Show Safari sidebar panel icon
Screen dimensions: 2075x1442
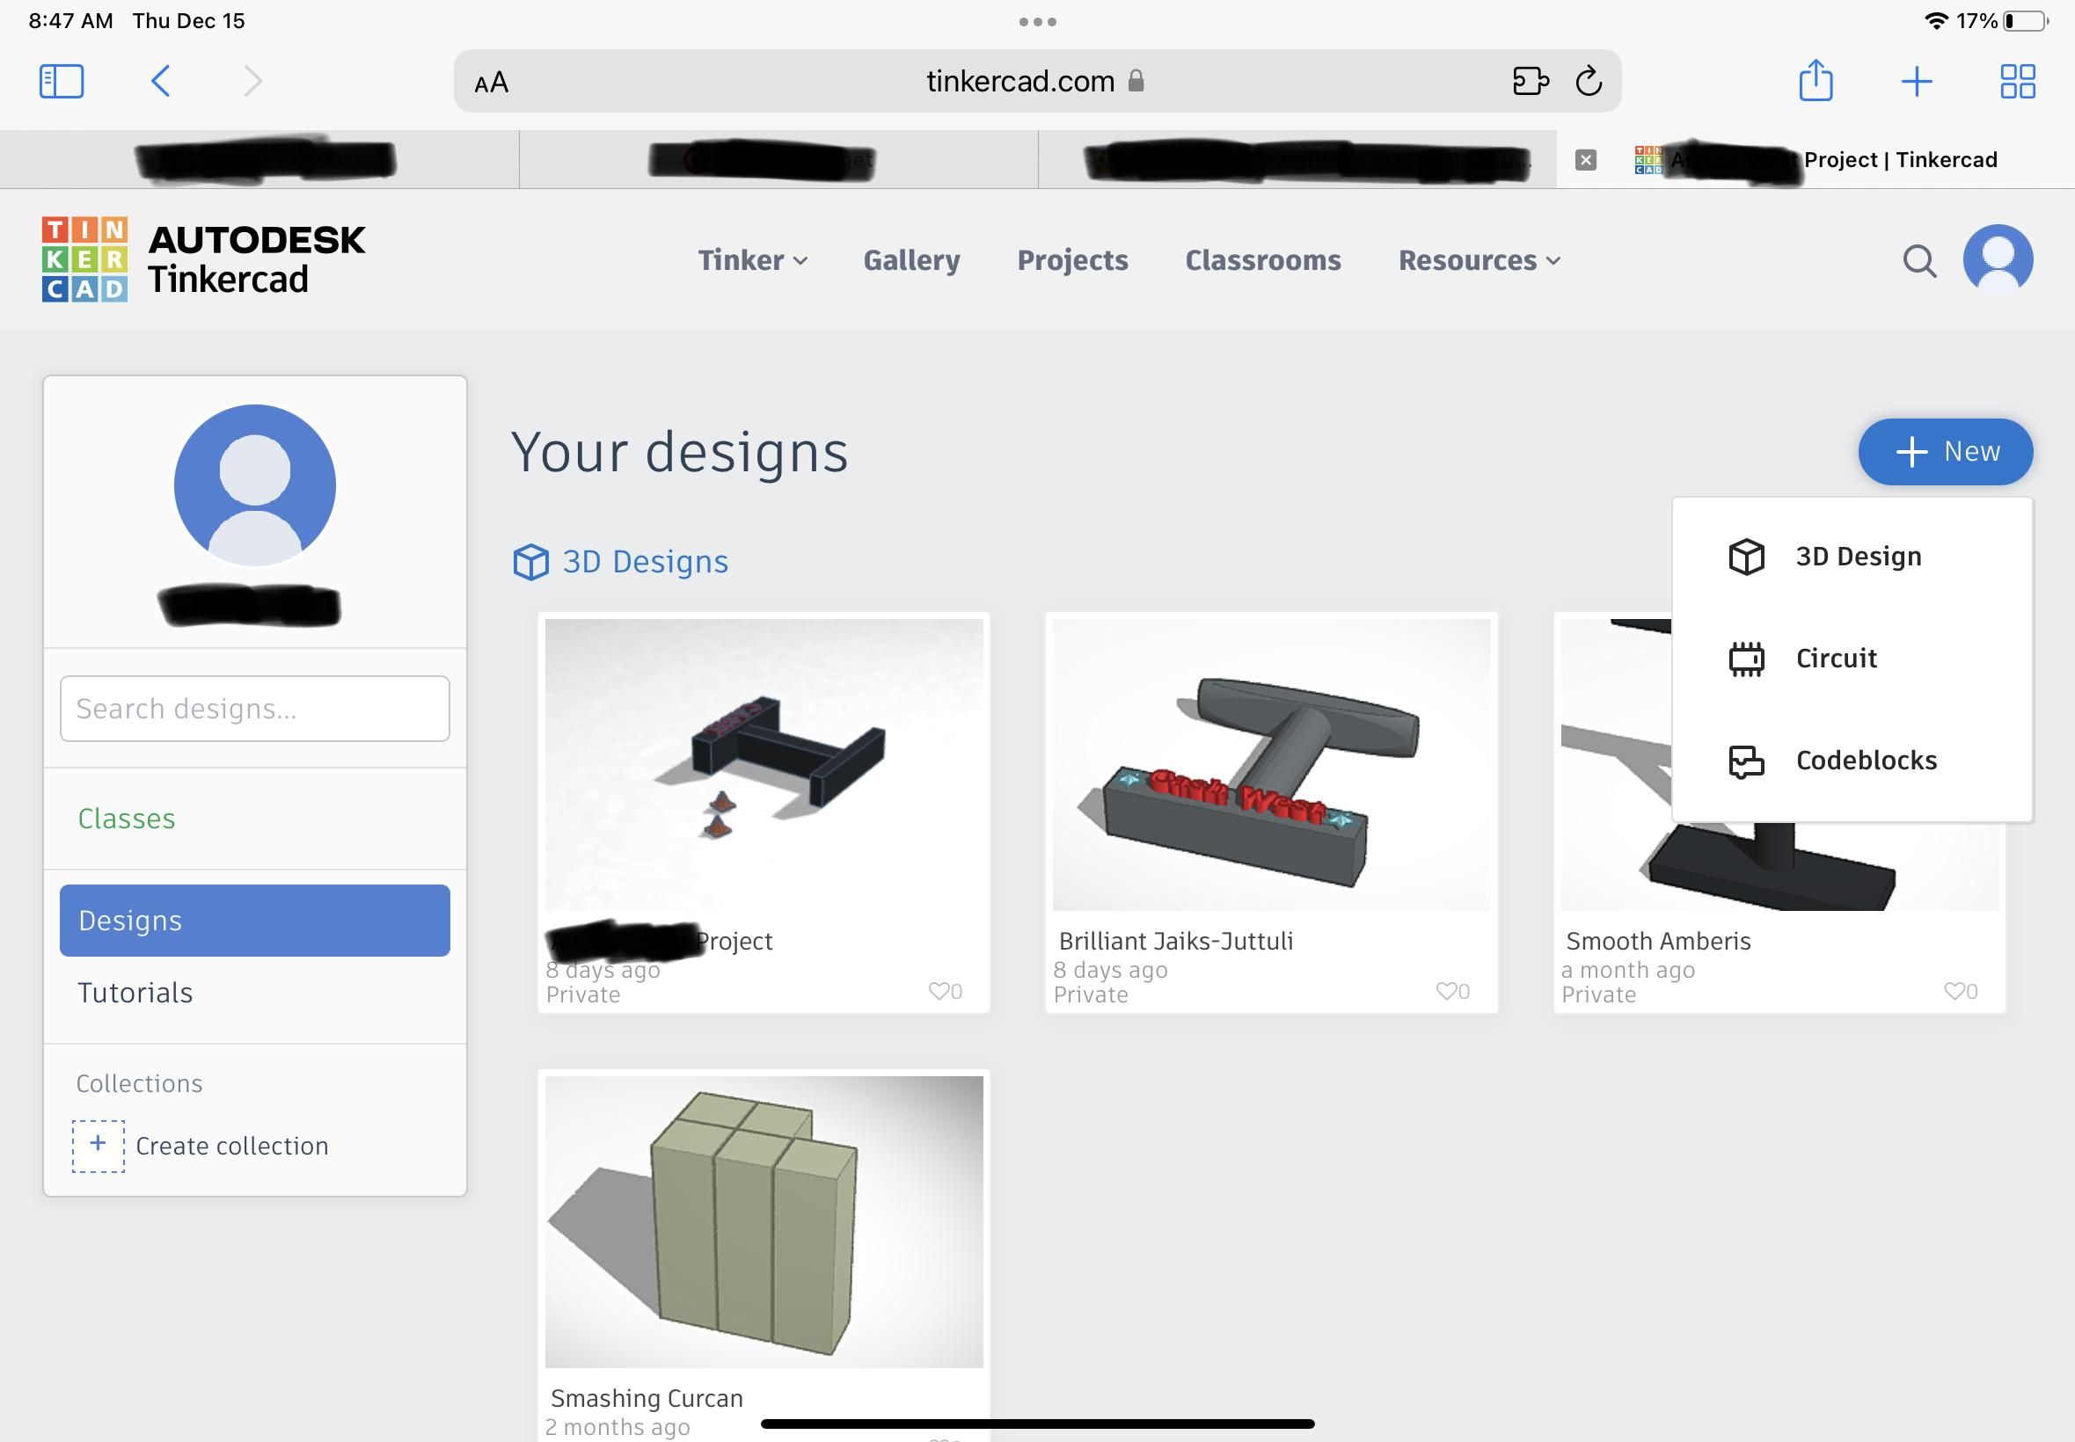coord(62,81)
